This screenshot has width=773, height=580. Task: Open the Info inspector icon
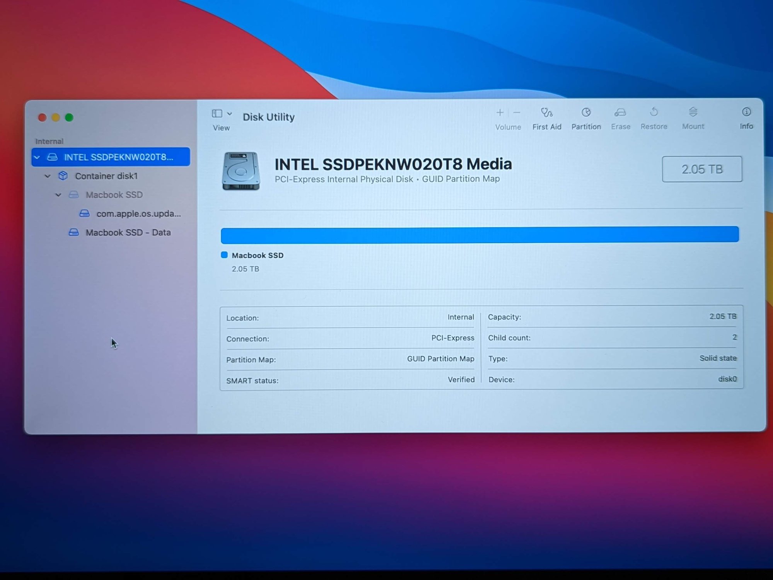point(746,112)
